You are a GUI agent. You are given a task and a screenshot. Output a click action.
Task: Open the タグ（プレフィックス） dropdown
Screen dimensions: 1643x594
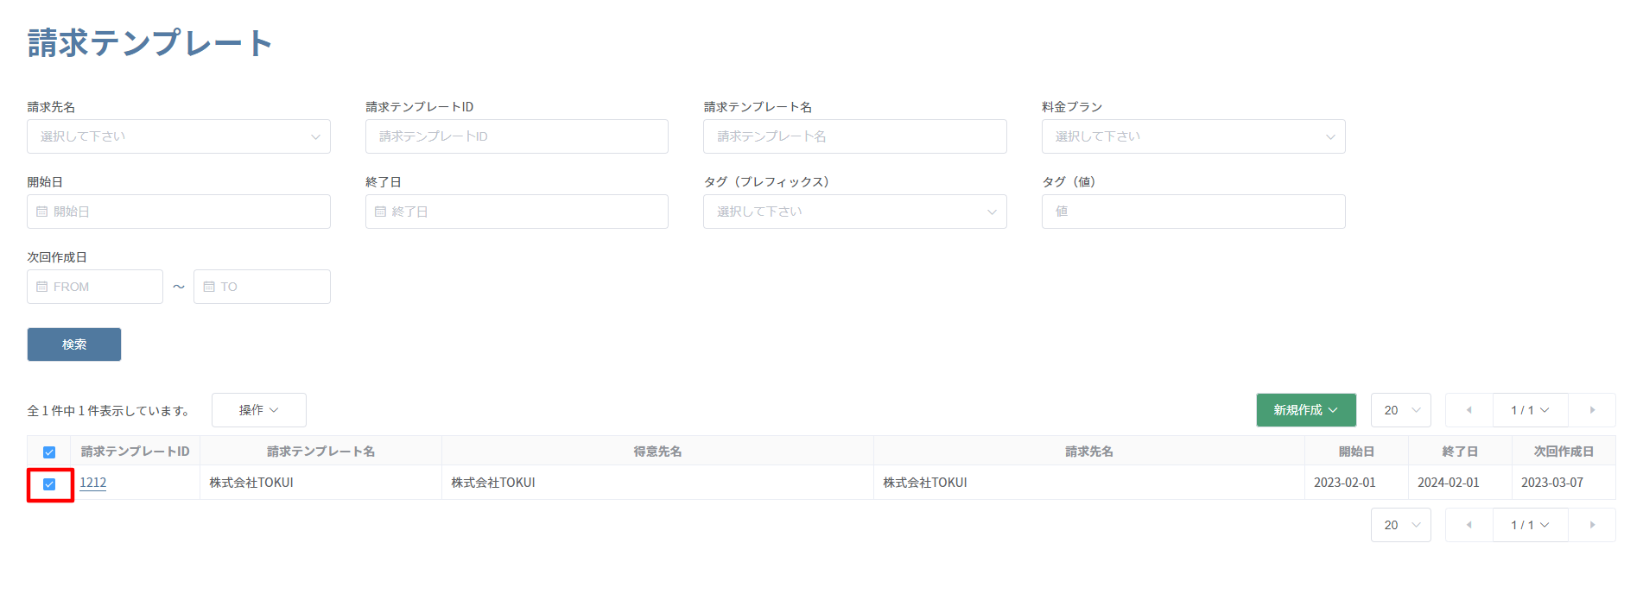coord(855,212)
